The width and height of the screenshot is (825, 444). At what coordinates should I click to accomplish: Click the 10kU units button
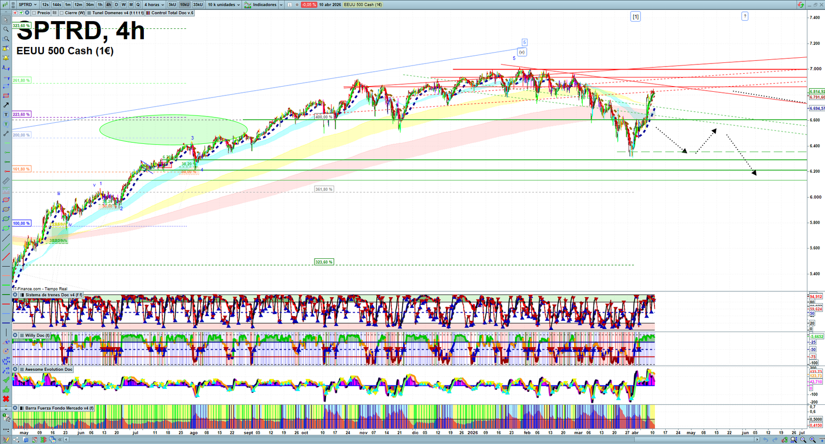[x=185, y=5]
